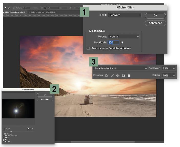Open the Strahlendes Licht blend mode dropdown
Image resolution: width=180 pixels, height=147 pixels.
pyautogui.click(x=120, y=68)
